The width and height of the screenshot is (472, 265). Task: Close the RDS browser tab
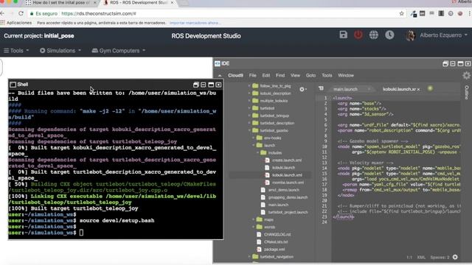172,3
